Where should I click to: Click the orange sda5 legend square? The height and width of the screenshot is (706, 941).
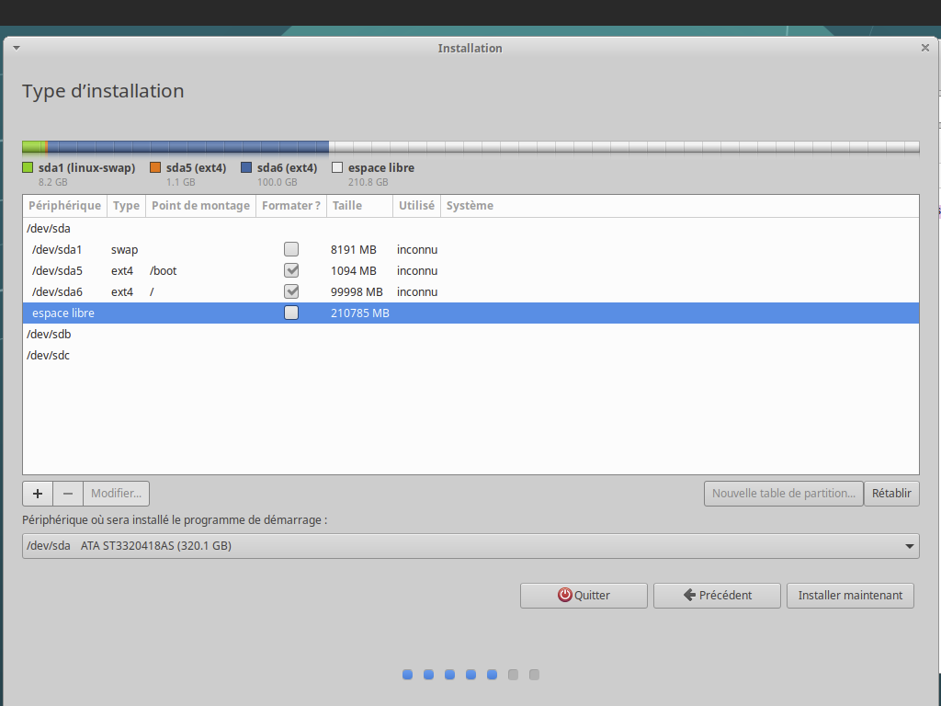[155, 168]
